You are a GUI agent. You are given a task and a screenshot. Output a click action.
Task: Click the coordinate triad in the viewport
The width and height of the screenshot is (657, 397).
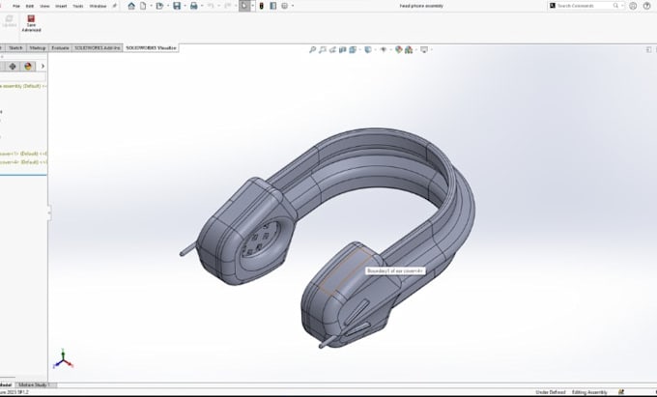tap(63, 359)
